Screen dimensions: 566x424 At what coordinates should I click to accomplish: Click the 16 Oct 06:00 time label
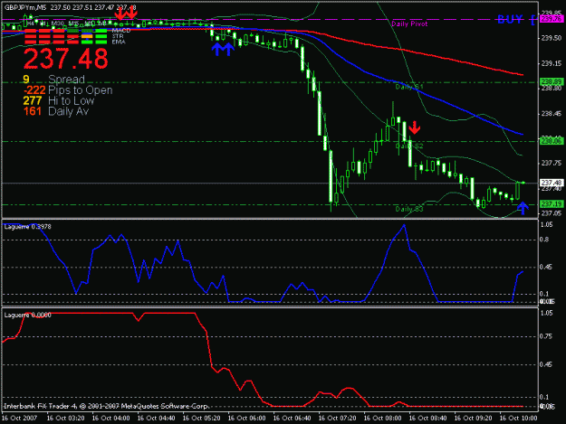tap(246, 419)
